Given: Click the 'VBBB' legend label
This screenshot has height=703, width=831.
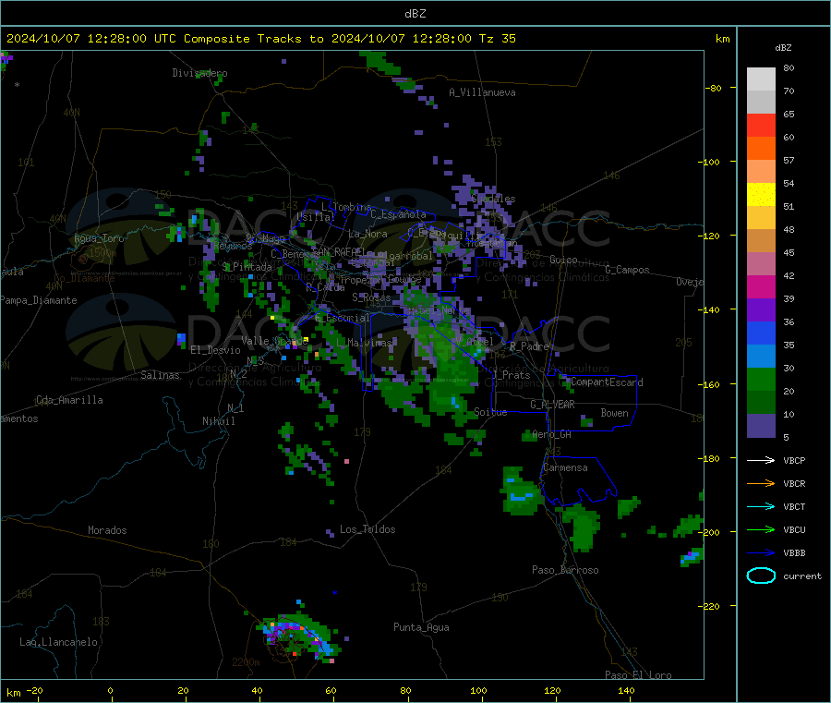Looking at the screenshot, I should click(794, 553).
